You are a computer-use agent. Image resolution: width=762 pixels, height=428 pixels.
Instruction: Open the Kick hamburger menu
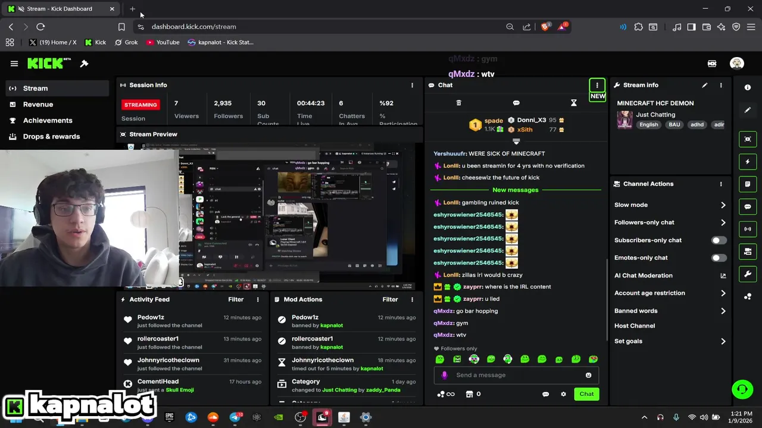tap(14, 64)
